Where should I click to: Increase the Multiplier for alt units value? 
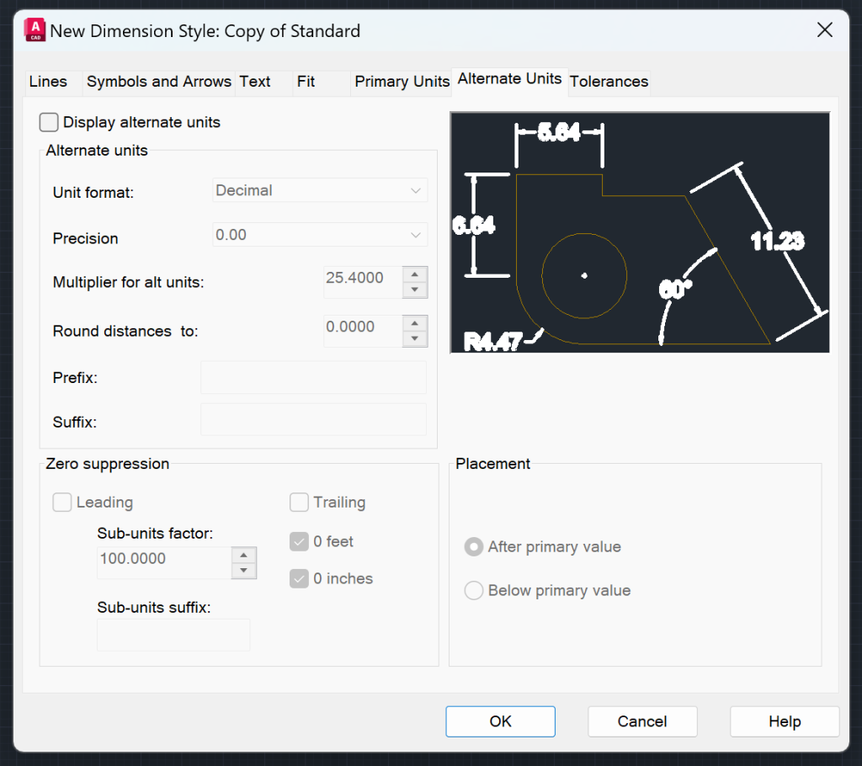pos(415,276)
